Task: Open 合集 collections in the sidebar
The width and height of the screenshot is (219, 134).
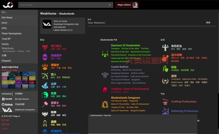Action: tap(4, 55)
